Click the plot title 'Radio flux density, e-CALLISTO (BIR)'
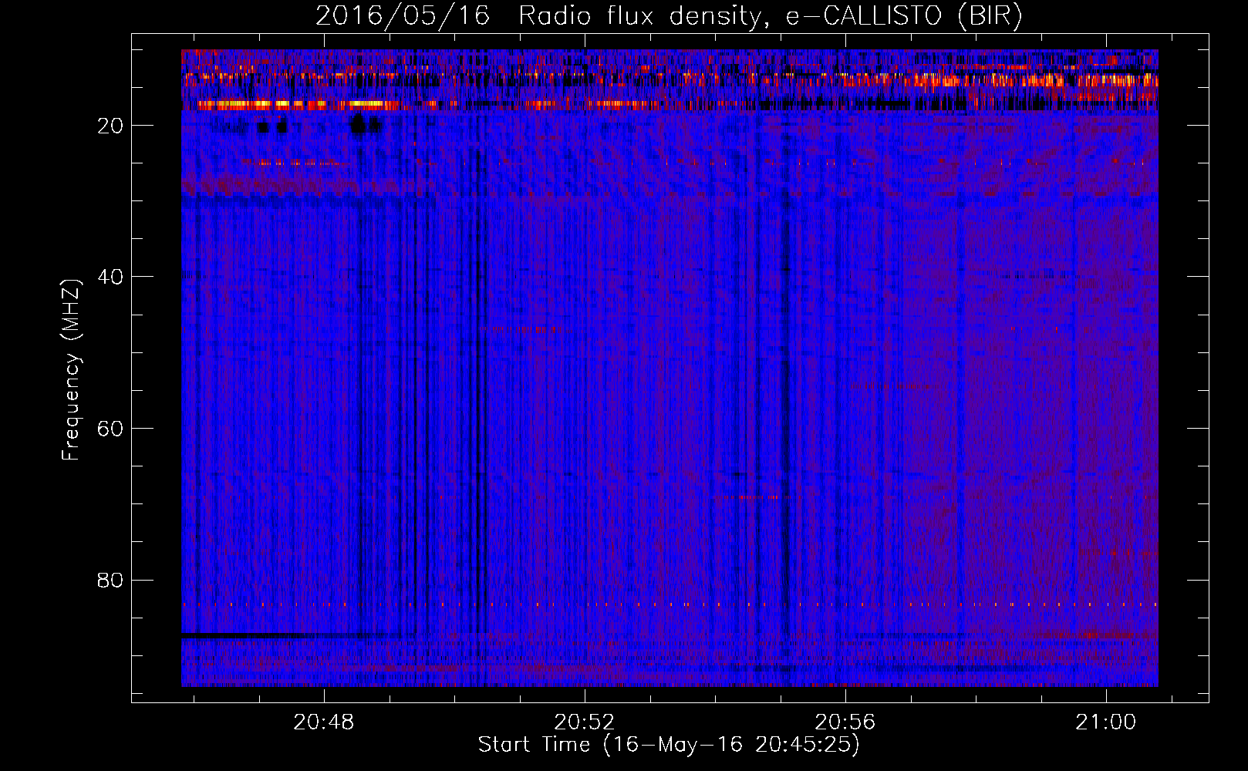This screenshot has height=771, width=1248. [770, 16]
